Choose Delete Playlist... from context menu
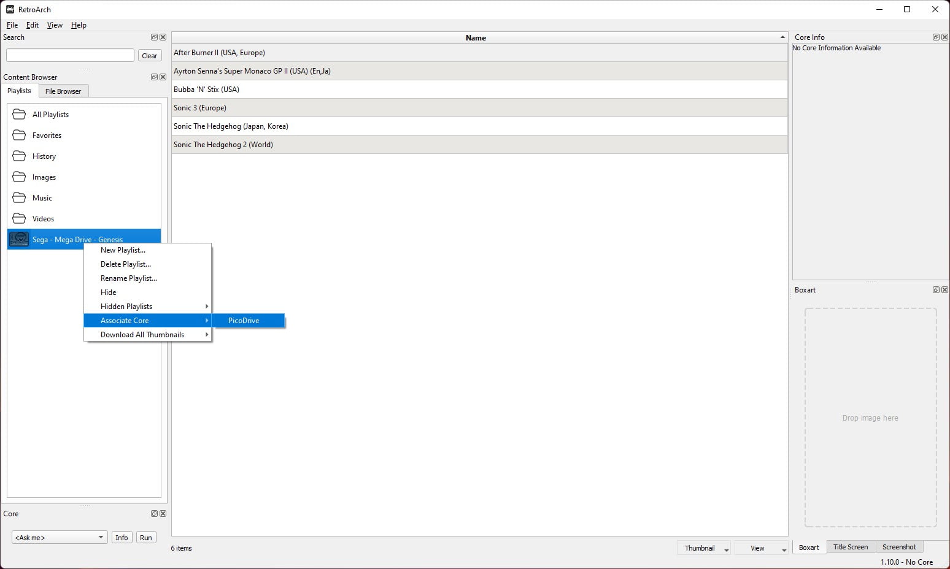The height and width of the screenshot is (569, 950). tap(148, 264)
